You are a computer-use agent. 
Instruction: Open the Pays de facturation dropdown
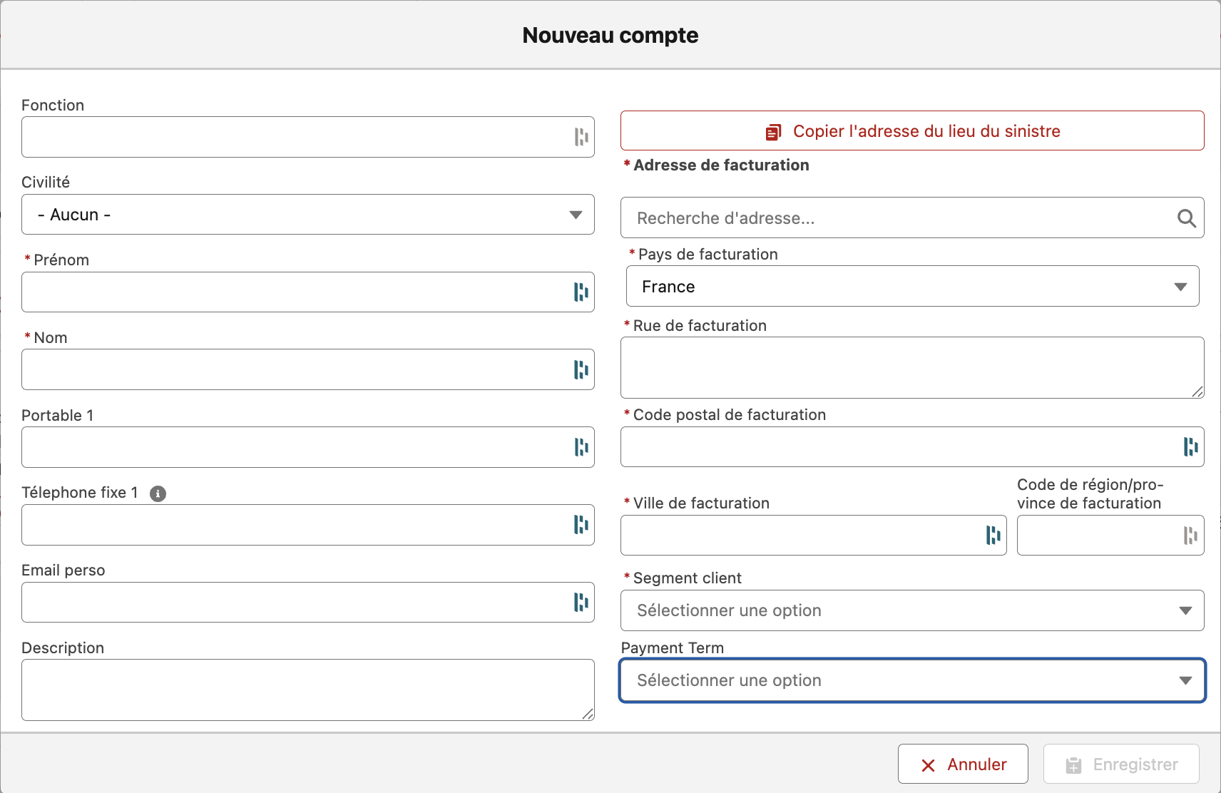pyautogui.click(x=913, y=287)
